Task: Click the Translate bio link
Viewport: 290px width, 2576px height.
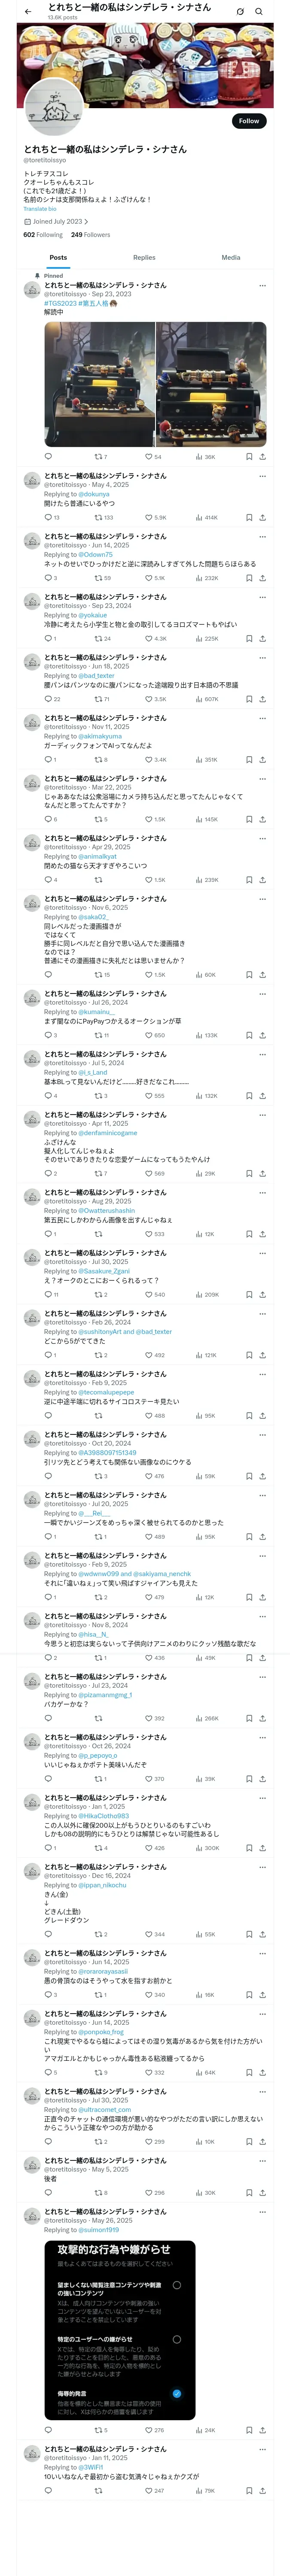Action: tap(40, 209)
